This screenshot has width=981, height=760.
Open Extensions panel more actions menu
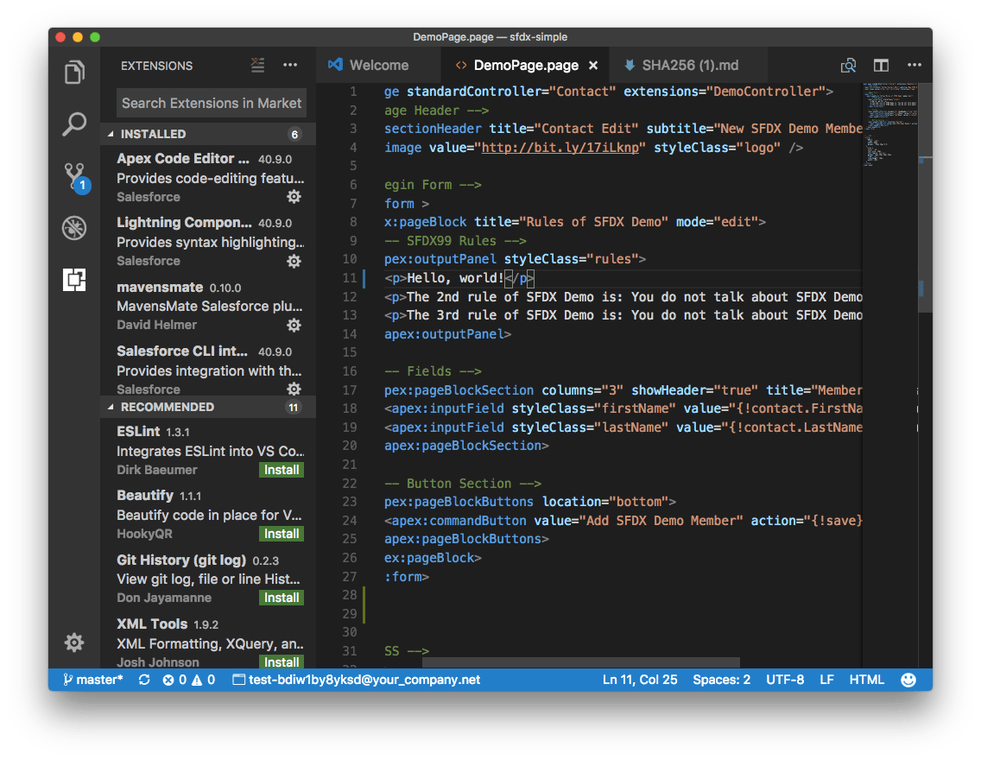[290, 65]
